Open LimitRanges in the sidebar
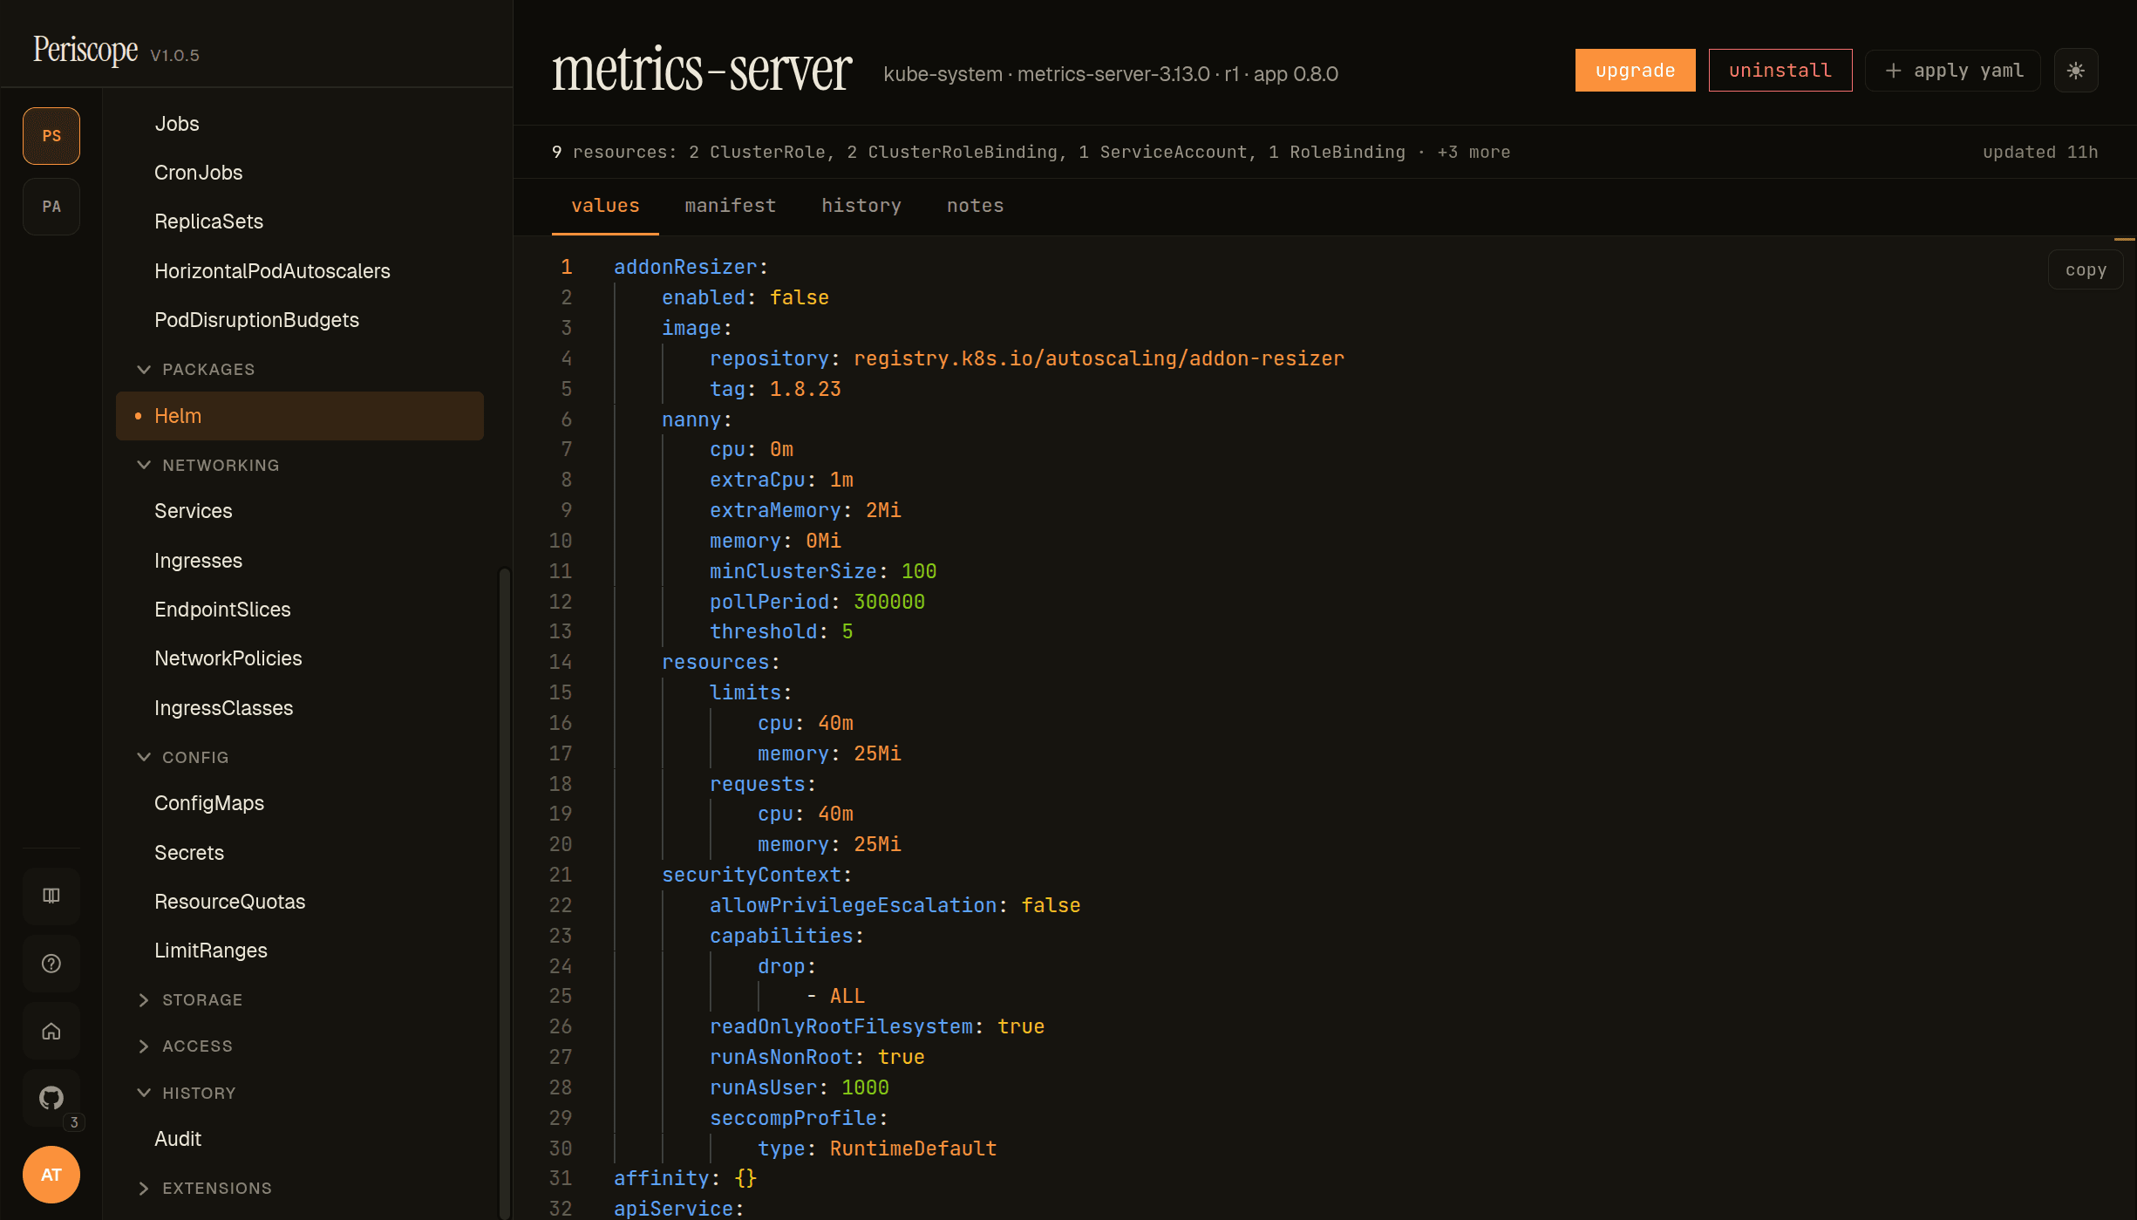This screenshot has height=1220, width=2137. 299,951
